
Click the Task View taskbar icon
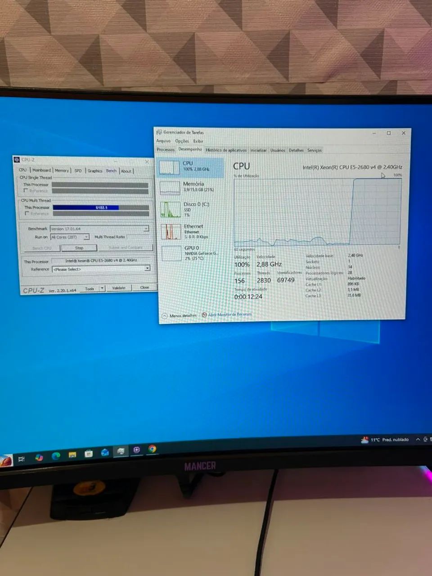click(22, 459)
